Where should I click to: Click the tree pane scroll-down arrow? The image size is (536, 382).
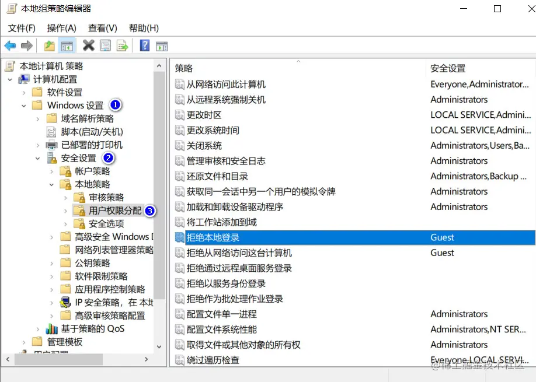point(159,347)
